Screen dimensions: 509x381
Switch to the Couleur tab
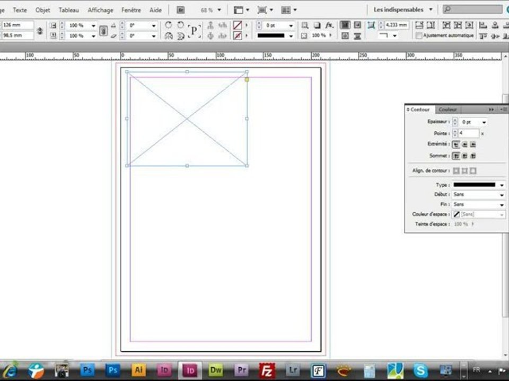(x=447, y=110)
